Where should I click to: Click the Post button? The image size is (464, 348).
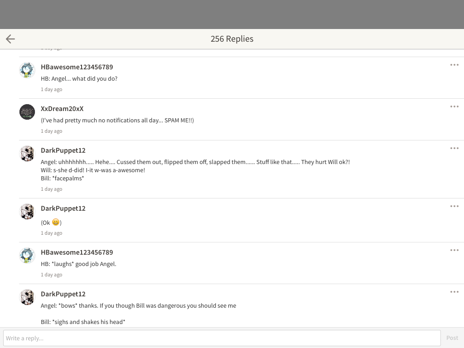click(452, 338)
